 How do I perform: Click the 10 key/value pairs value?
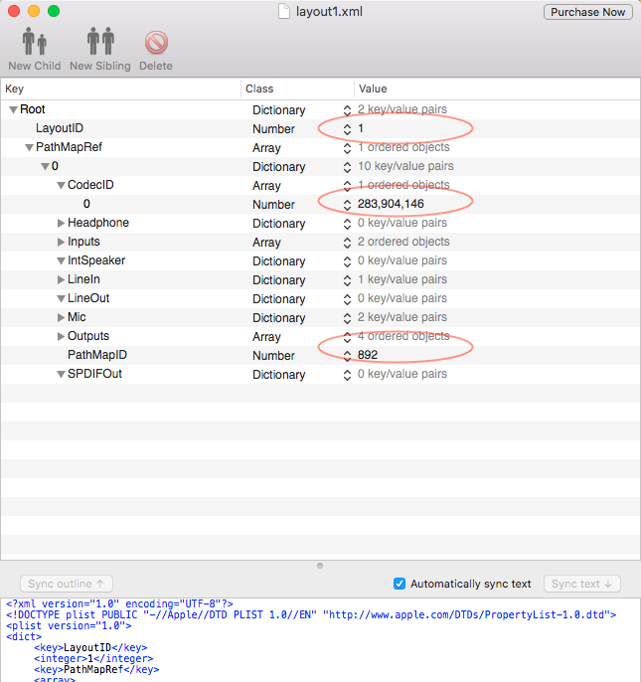tap(405, 166)
